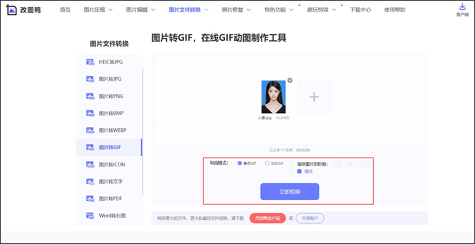This screenshot has height=244, width=475.
Task: Click the 升级账户 button
Action: 310,218
